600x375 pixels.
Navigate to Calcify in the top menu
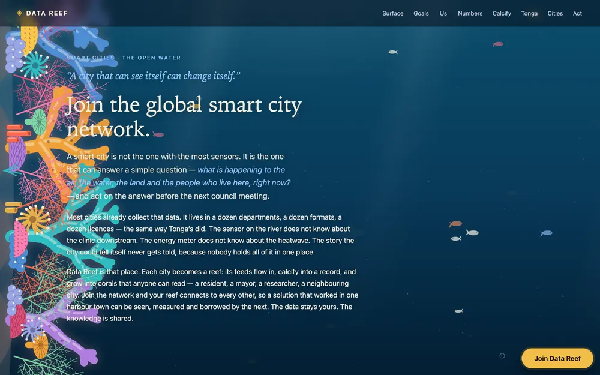(502, 13)
